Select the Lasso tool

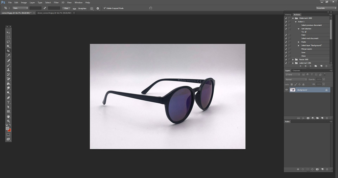pos(8,42)
